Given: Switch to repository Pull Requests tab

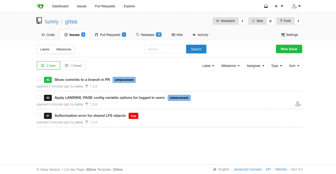Looking at the screenshot, I should pos(110,35).
